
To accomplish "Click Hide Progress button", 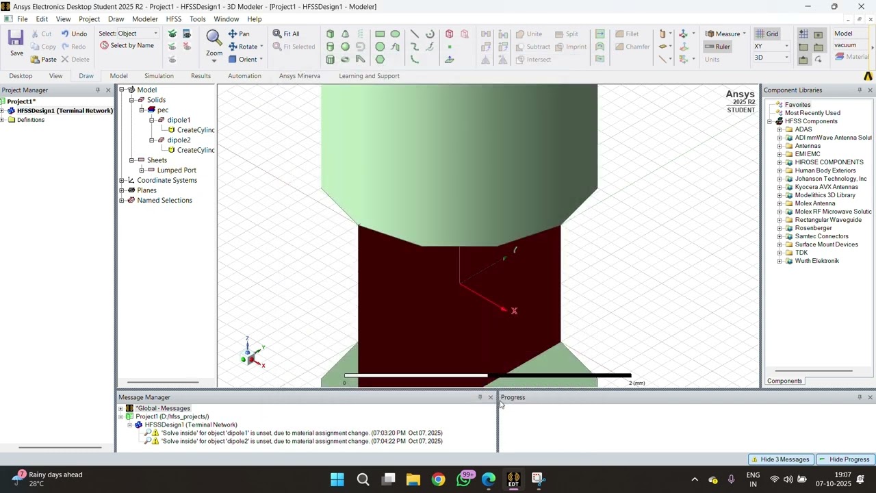I will point(845,459).
